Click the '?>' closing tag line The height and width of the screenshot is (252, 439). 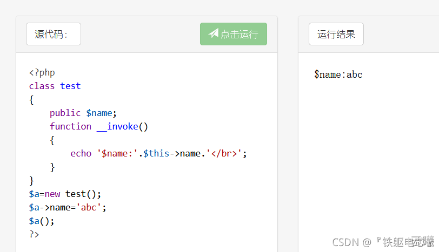tap(34, 234)
